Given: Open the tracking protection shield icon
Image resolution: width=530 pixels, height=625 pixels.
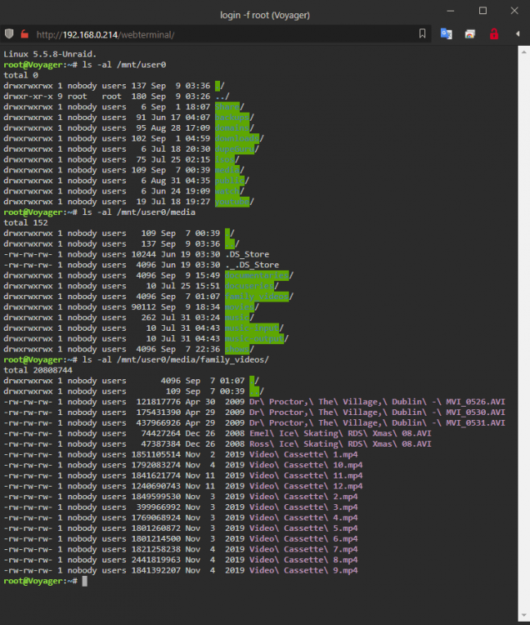Looking at the screenshot, I should click(x=9, y=34).
